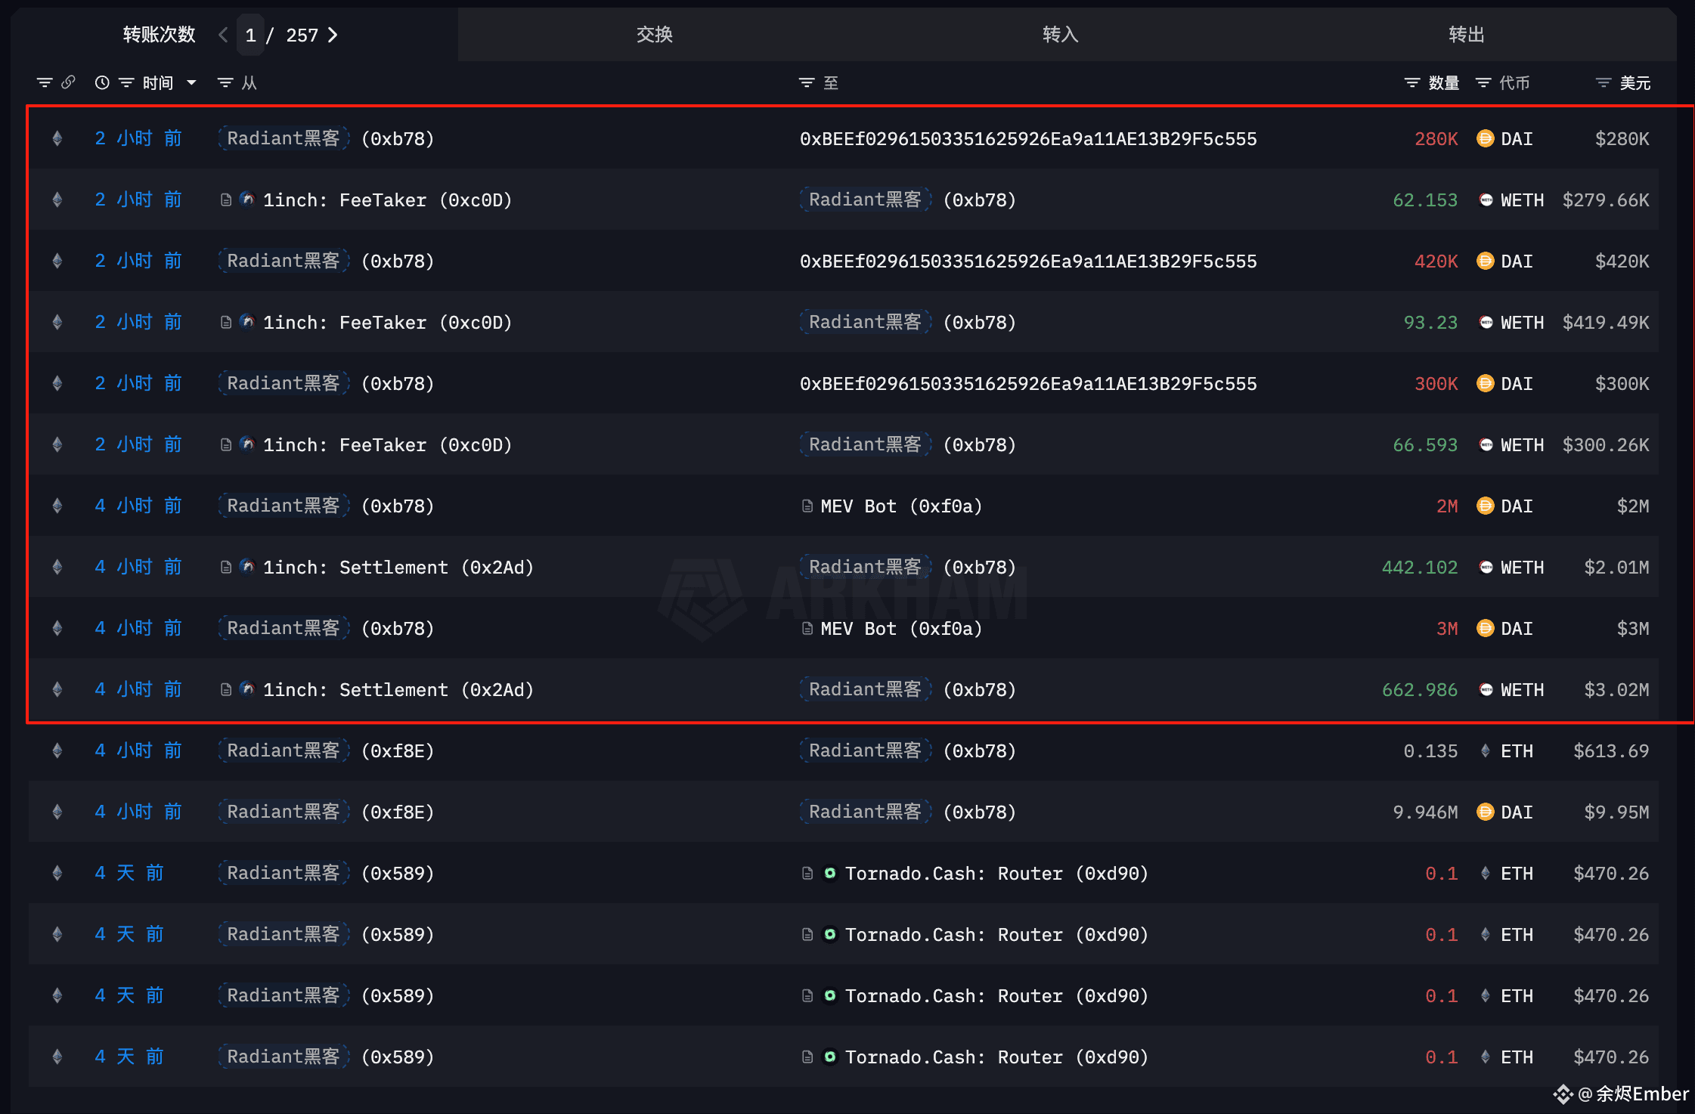Click the chain link icon in header
The width and height of the screenshot is (1695, 1114).
68,82
